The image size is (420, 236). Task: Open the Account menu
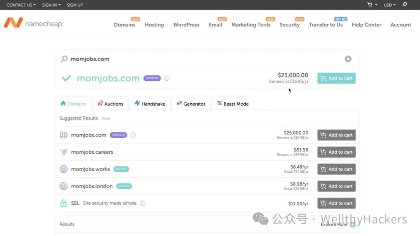point(401,24)
